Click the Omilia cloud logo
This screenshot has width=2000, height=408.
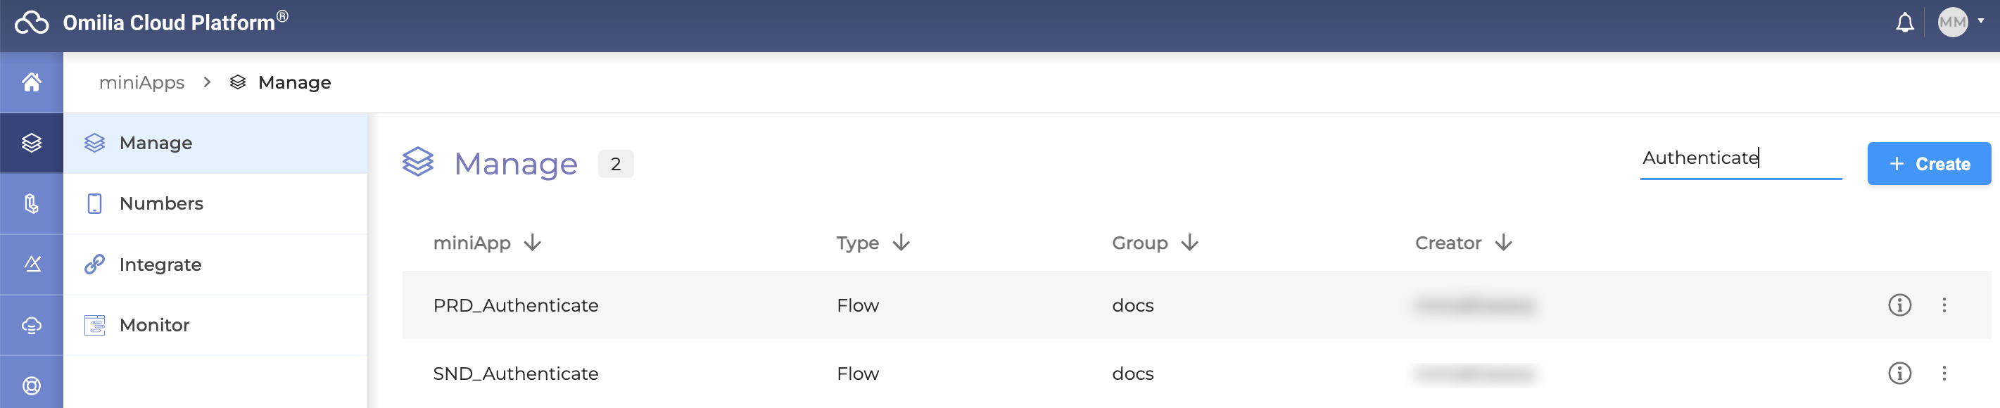(32, 23)
